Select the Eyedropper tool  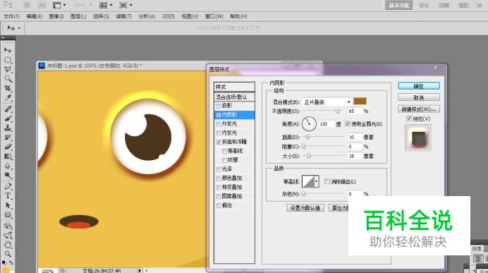click(8, 98)
